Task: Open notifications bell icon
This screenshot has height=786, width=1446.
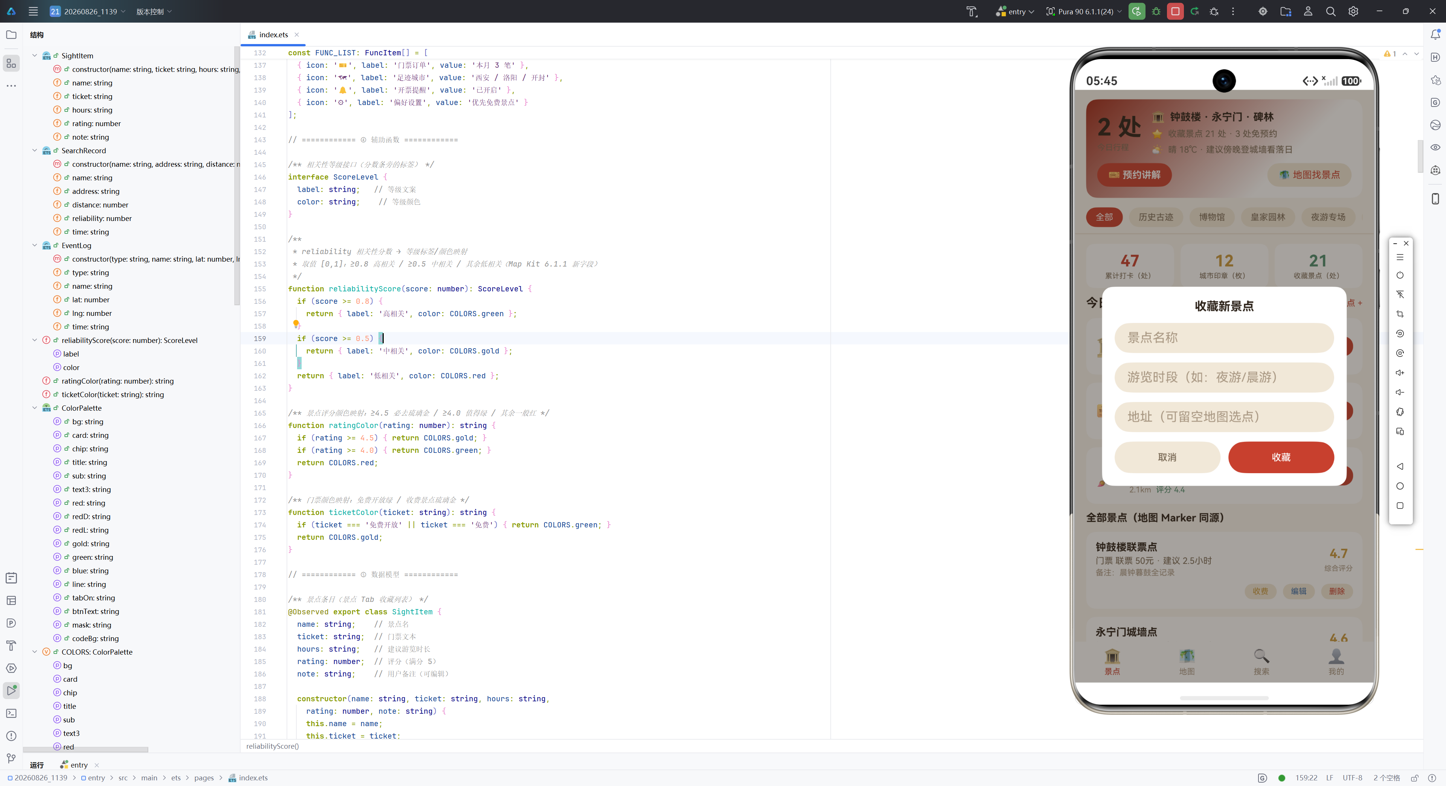Action: (x=1435, y=35)
